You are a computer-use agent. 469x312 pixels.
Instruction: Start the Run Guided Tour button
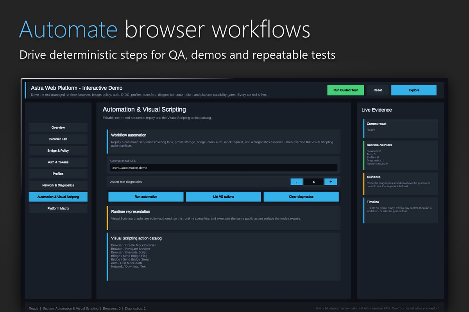tap(345, 90)
